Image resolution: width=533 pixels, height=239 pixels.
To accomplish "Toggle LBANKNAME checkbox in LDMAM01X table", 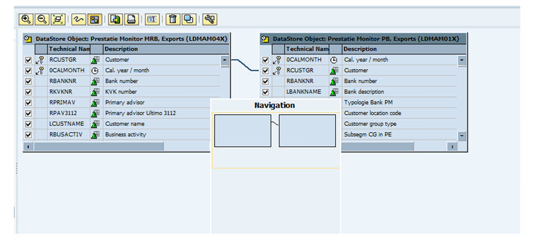I will point(266,92).
